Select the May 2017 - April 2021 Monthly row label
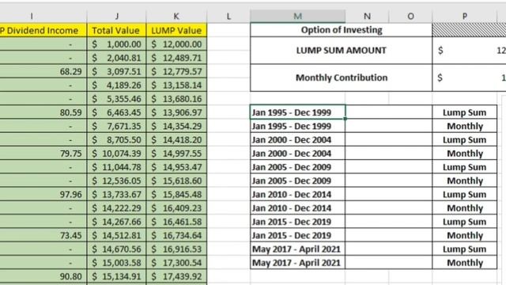 297,263
